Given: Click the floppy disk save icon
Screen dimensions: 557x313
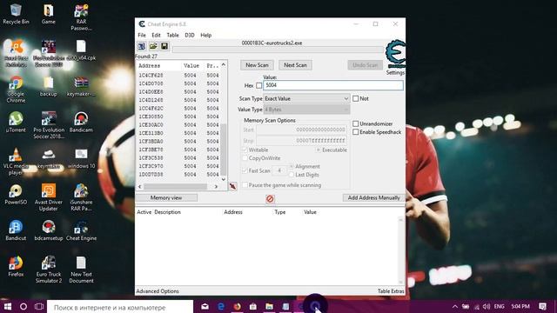Looking at the screenshot, I should point(164,46).
